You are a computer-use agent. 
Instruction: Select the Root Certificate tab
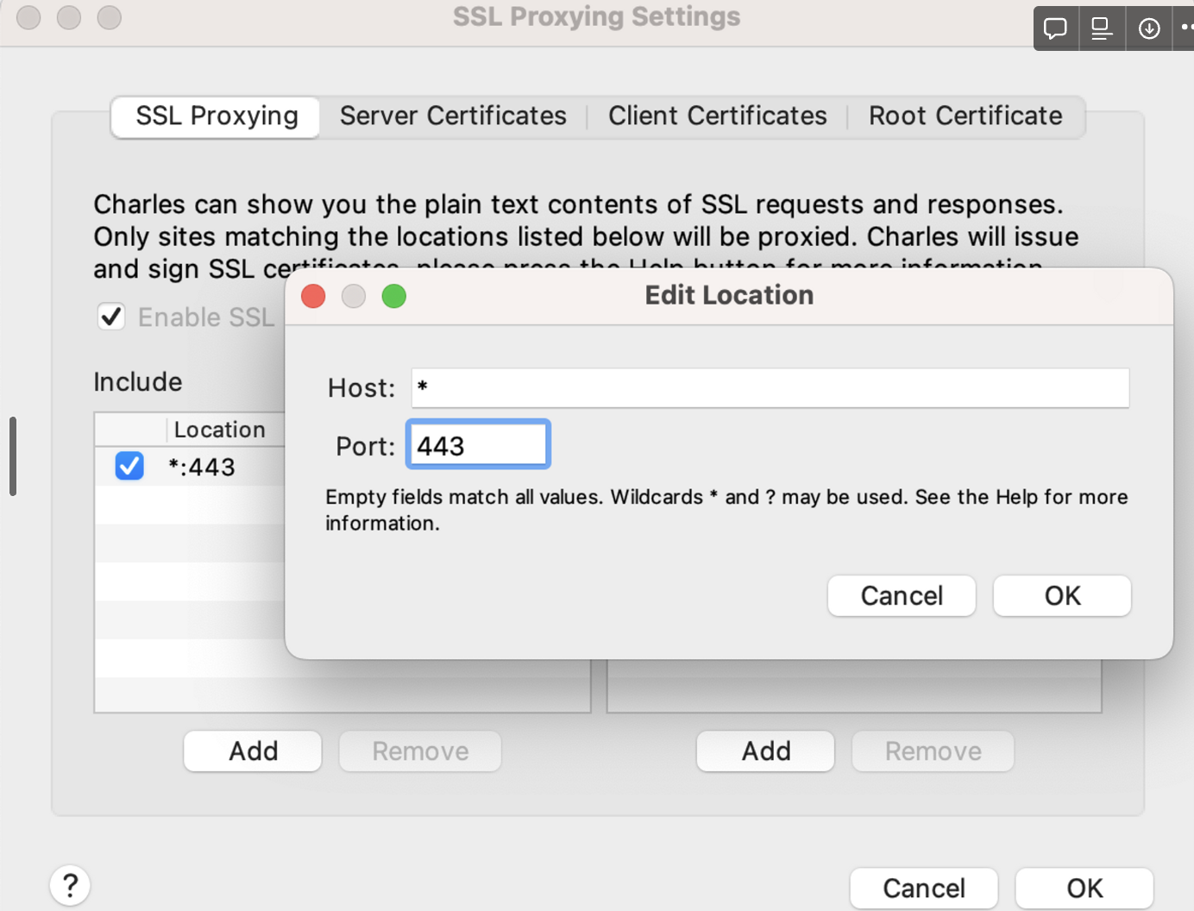pyautogui.click(x=965, y=115)
